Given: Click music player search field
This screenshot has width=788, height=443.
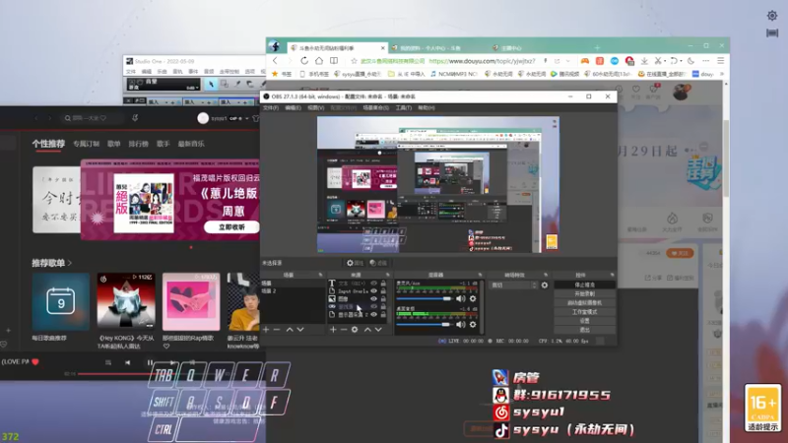Looking at the screenshot, I should pos(92,118).
